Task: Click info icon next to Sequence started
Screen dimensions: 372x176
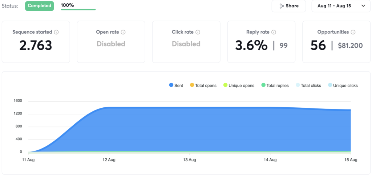Action: [56, 32]
